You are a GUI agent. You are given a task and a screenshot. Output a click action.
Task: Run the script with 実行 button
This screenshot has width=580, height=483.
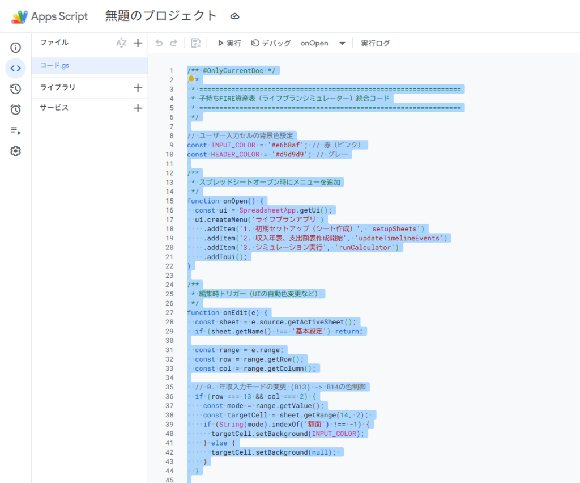click(229, 43)
